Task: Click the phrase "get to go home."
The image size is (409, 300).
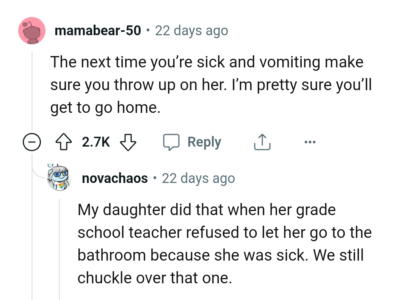Action: click(105, 108)
